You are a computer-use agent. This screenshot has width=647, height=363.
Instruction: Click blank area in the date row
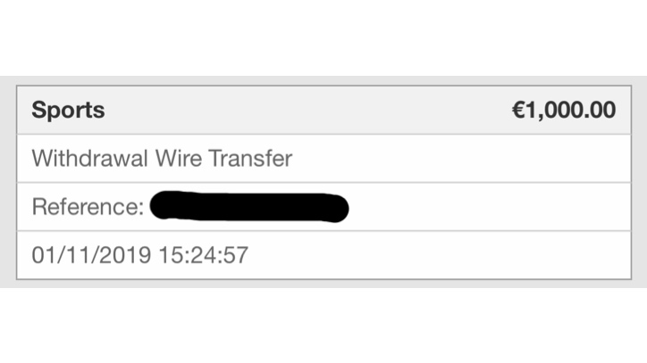pos(437,255)
